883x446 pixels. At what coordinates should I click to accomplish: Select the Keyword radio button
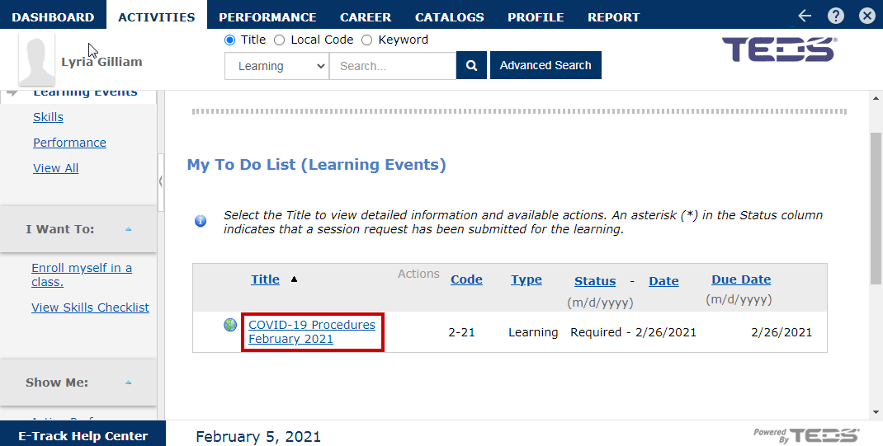[x=367, y=40]
